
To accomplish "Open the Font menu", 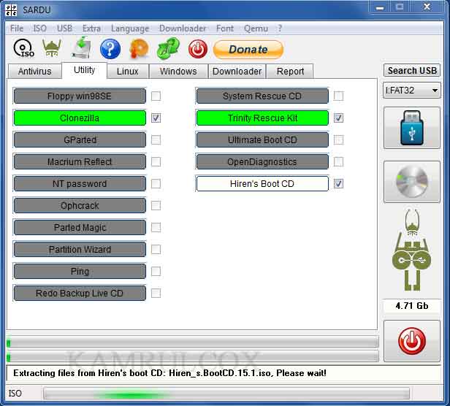I will click(225, 28).
